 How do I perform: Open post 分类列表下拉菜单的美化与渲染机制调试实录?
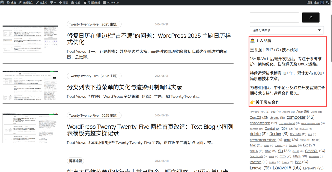pyautogui.click(x=124, y=87)
